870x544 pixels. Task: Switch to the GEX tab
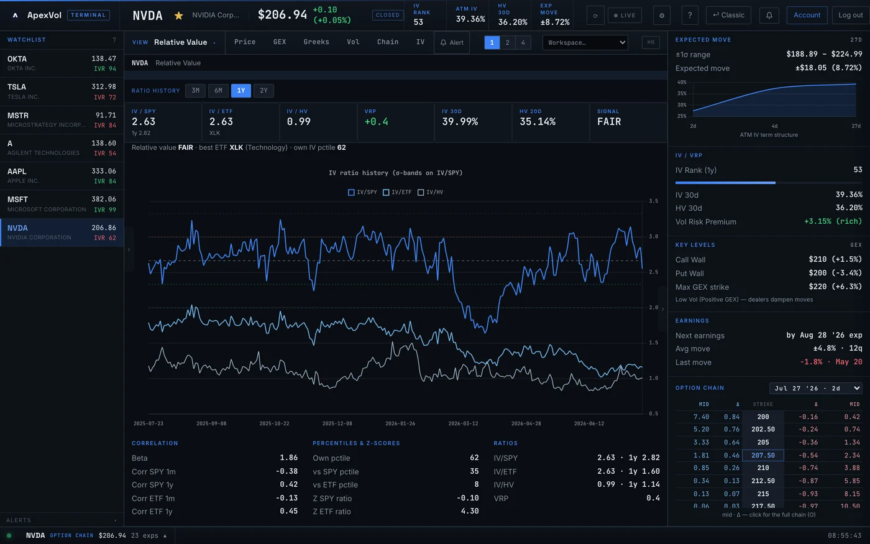click(x=280, y=42)
